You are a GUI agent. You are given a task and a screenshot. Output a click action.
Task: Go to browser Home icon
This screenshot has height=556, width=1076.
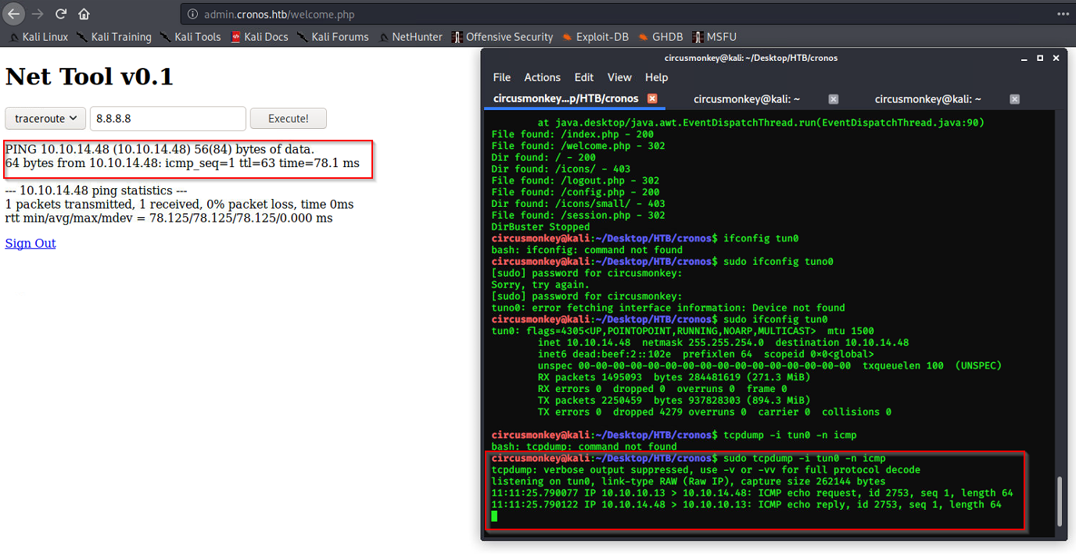coord(84,14)
